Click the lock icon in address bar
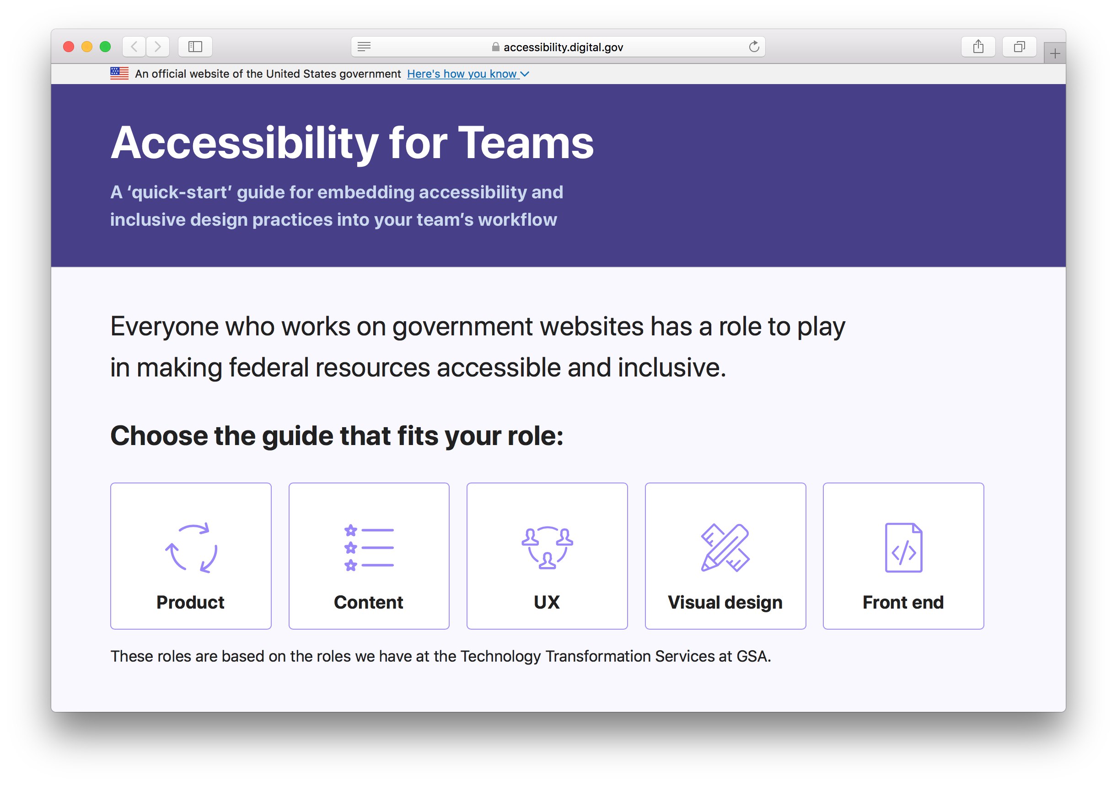The image size is (1117, 785). (495, 47)
